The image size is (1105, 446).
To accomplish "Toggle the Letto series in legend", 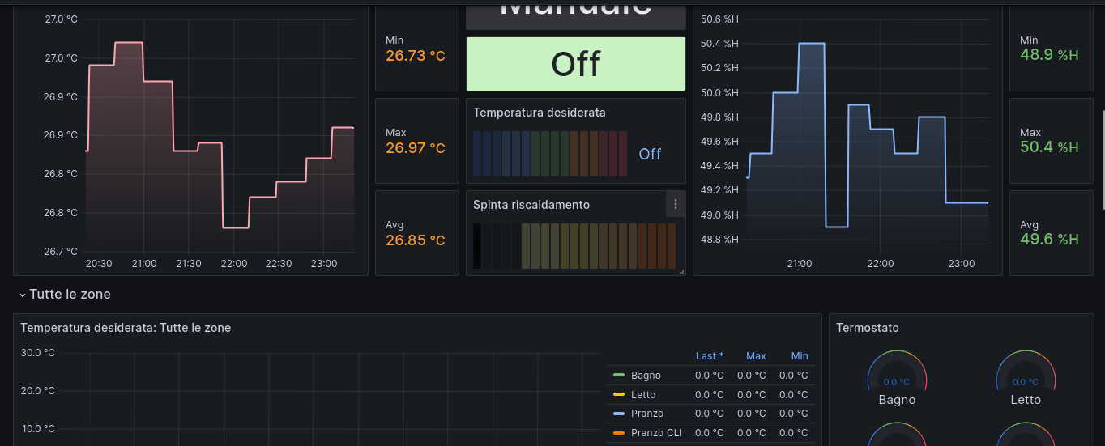I will click(643, 395).
